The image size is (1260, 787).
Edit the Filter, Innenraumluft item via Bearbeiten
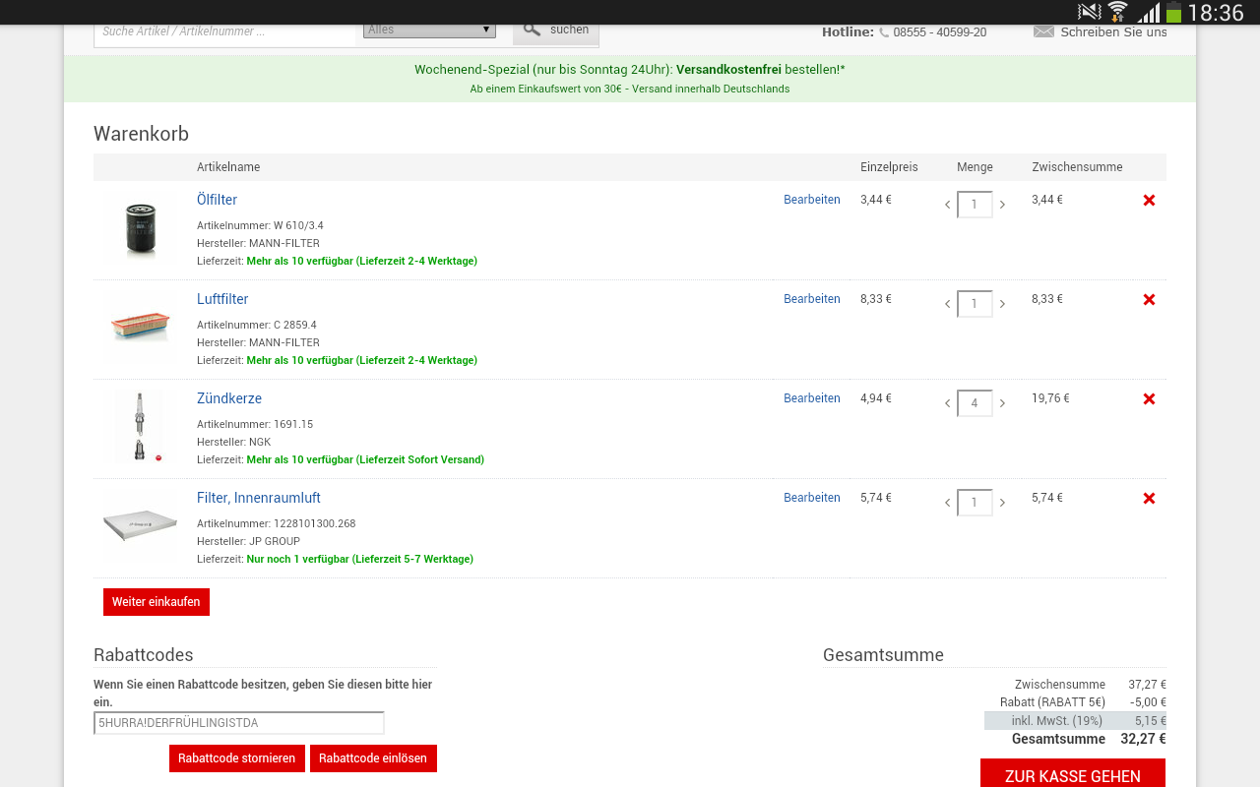(x=811, y=498)
